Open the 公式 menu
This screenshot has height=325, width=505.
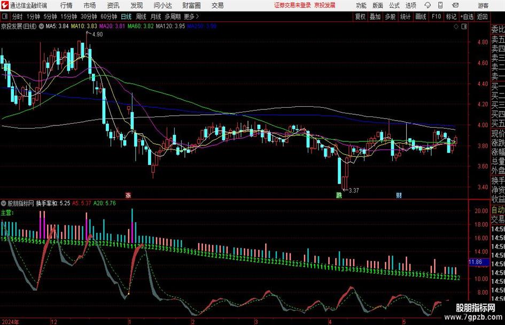point(394,5)
